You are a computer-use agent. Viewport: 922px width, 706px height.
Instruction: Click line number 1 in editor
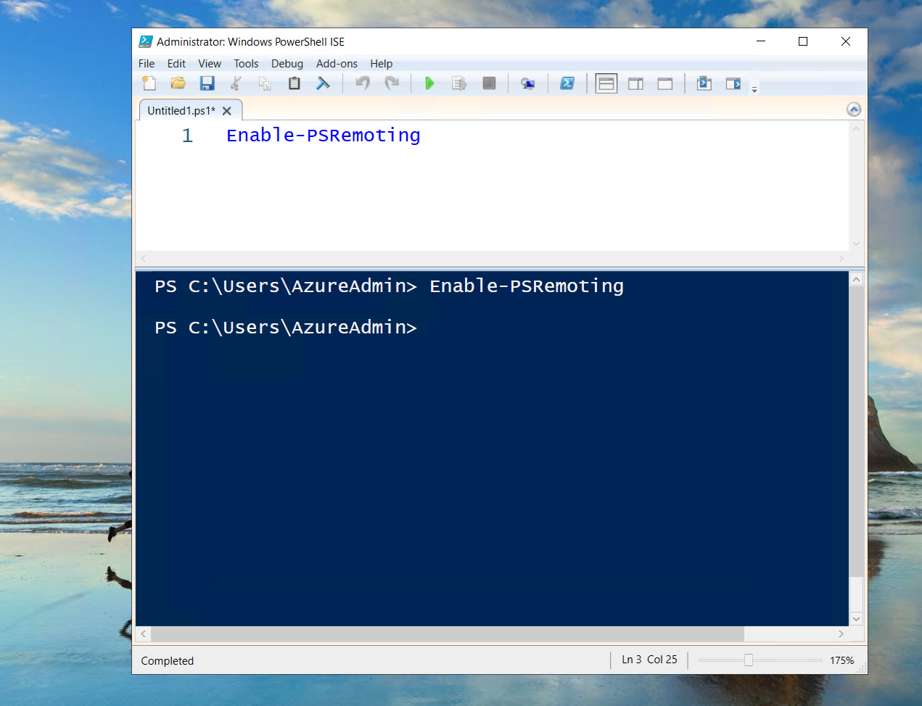click(x=187, y=136)
